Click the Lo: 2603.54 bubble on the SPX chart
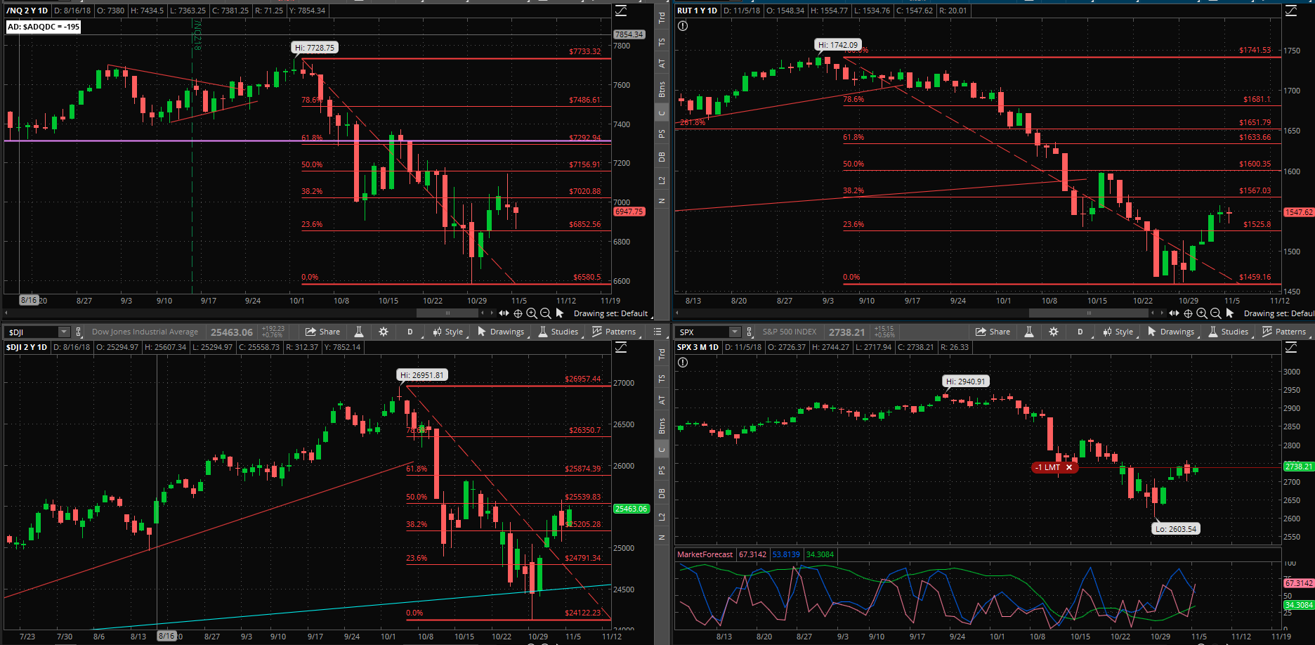Screen dimensions: 1315x645 tap(1176, 529)
